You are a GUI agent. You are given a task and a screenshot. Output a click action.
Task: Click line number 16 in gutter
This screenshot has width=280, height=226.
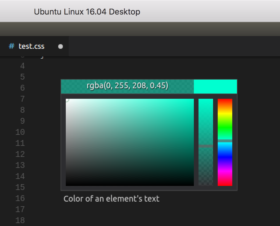[x=20, y=199]
